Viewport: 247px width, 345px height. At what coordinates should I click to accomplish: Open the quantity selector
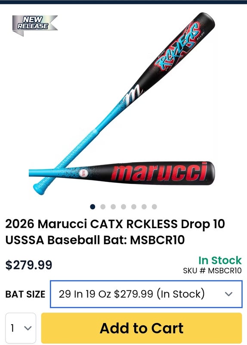[21, 328]
